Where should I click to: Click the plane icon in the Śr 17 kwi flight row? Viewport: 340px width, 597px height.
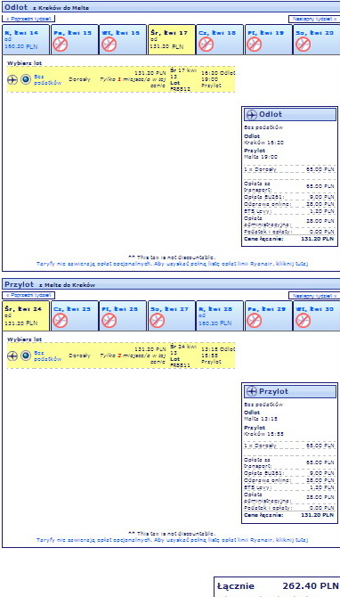(12, 79)
